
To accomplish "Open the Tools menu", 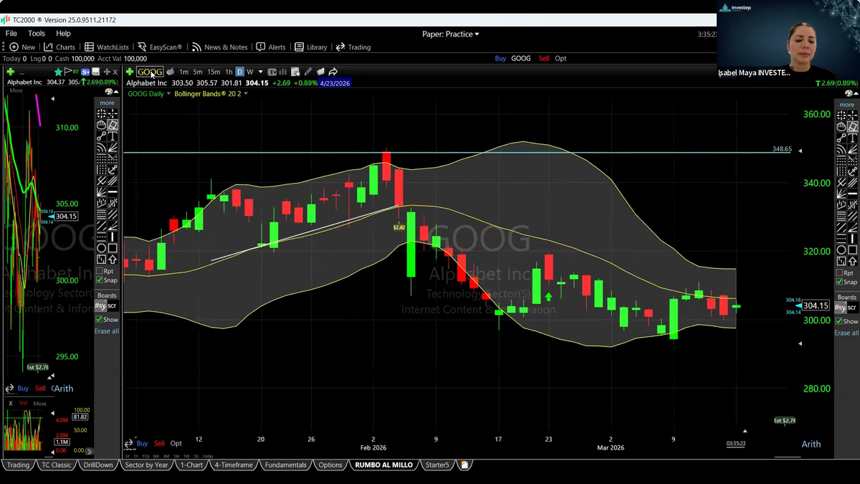I will point(37,34).
